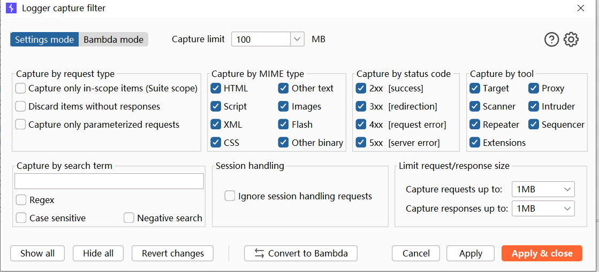Click the Burp Suite lightning logo icon

11,8
